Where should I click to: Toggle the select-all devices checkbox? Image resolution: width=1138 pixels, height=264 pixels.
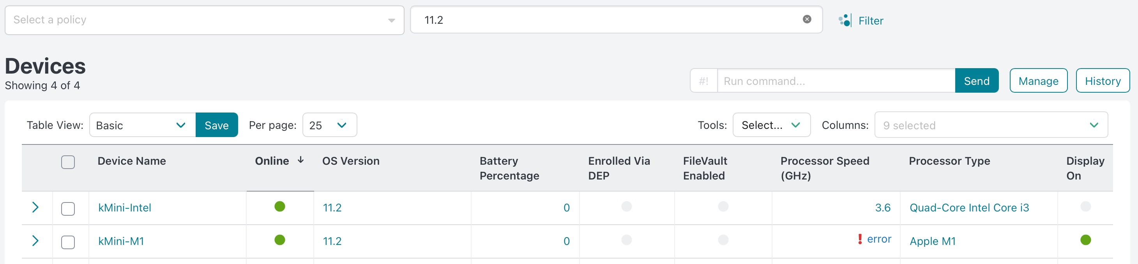(68, 162)
